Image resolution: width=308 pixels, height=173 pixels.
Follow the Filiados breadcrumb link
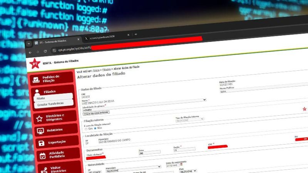pyautogui.click(x=107, y=70)
